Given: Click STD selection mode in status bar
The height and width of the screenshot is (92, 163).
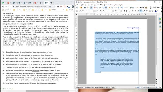Looking at the screenshot, I should (x=113, y=88).
